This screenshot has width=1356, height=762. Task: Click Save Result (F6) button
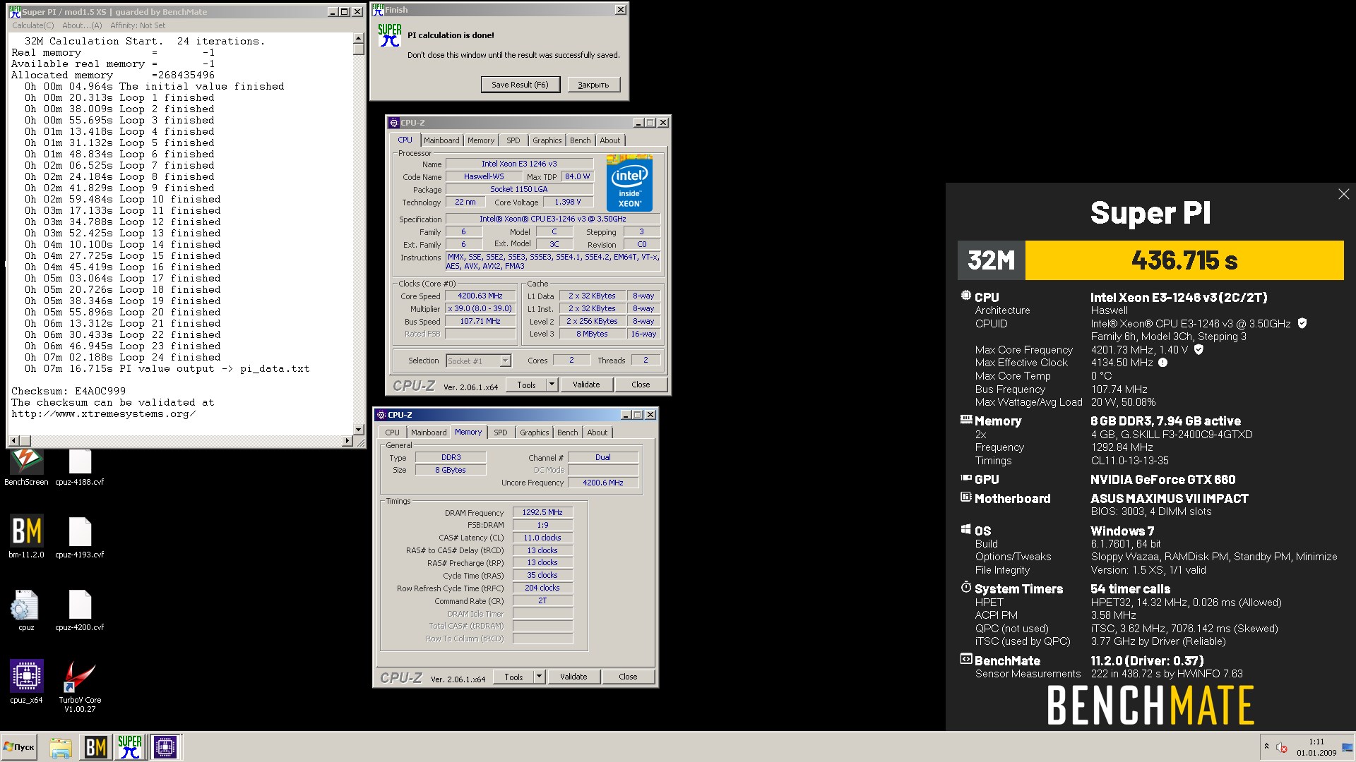point(520,85)
